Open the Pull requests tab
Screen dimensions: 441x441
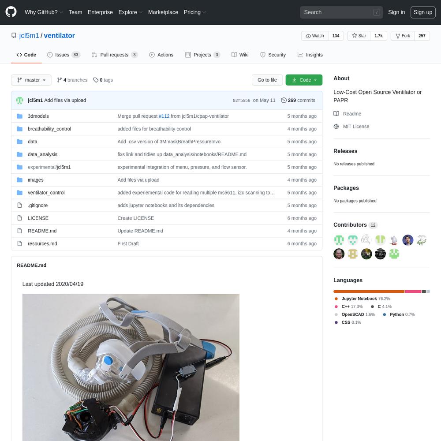point(114,55)
